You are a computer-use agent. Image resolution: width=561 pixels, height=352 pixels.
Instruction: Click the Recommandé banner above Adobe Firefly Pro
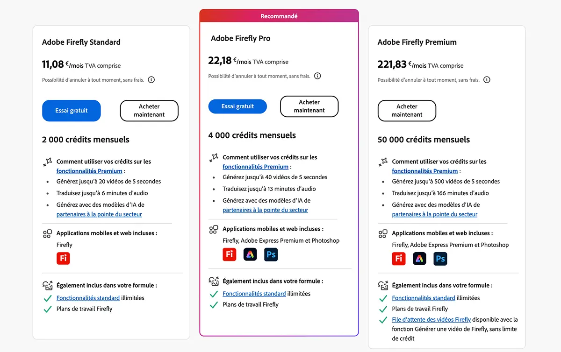[x=279, y=15]
